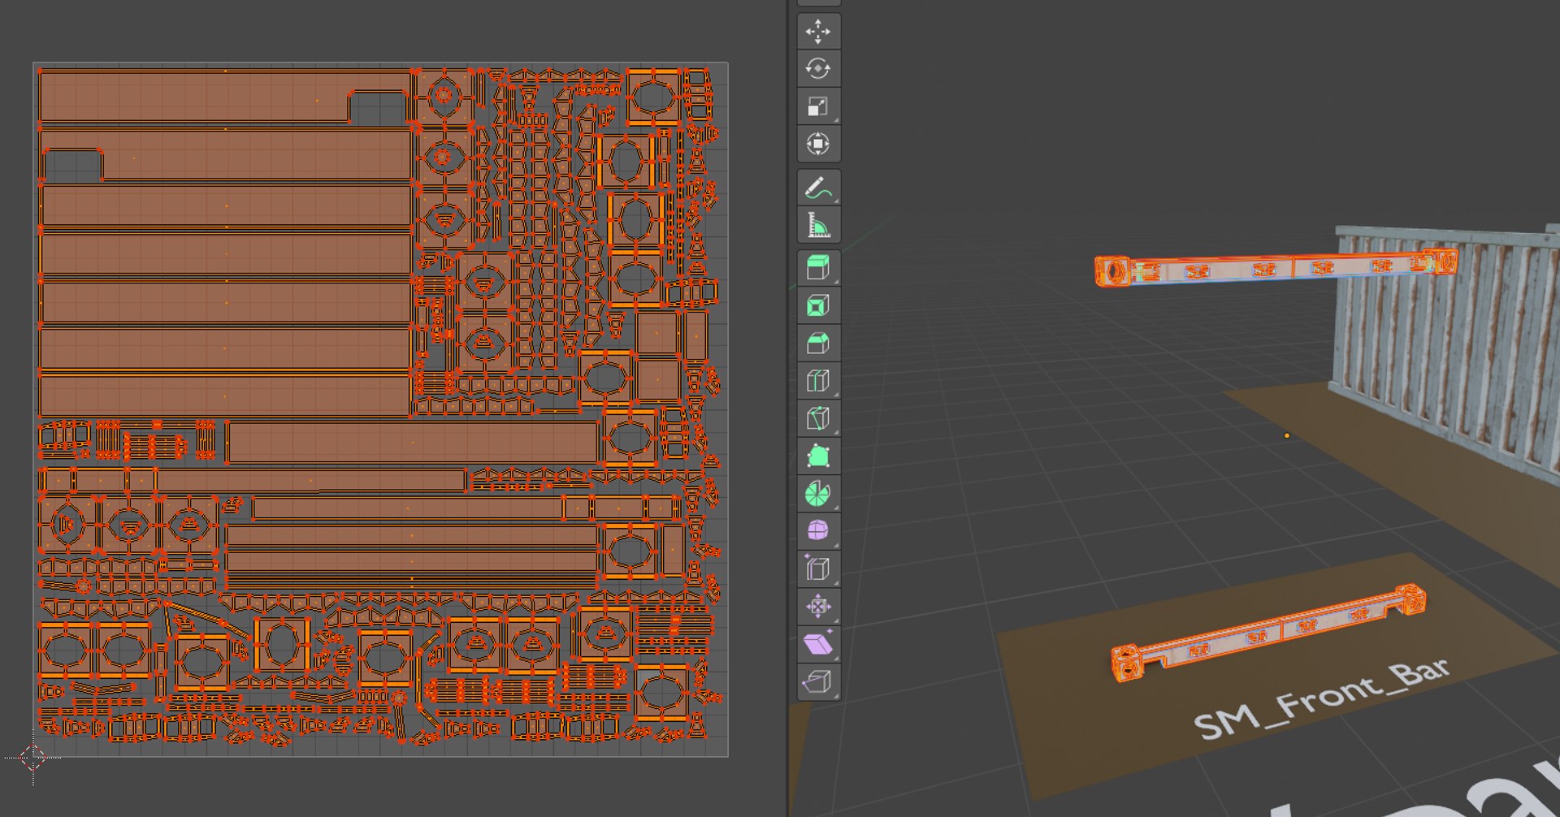1560x817 pixels.
Task: Activate the Knife tool
Action: pos(818,417)
